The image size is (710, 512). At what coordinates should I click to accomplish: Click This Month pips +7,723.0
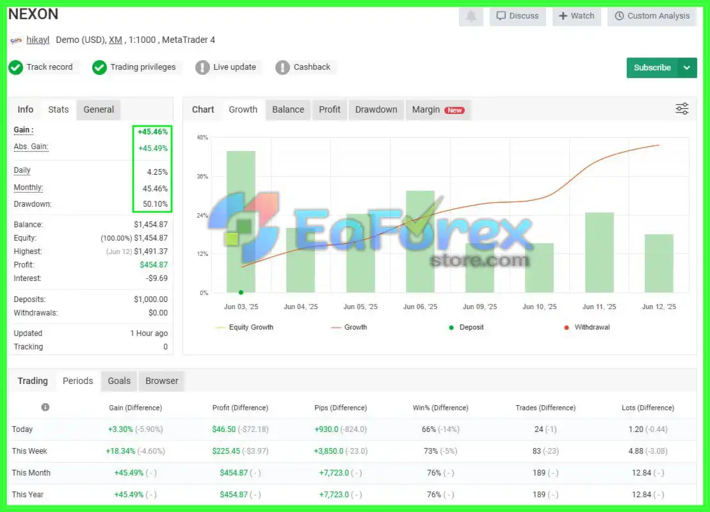pos(334,472)
